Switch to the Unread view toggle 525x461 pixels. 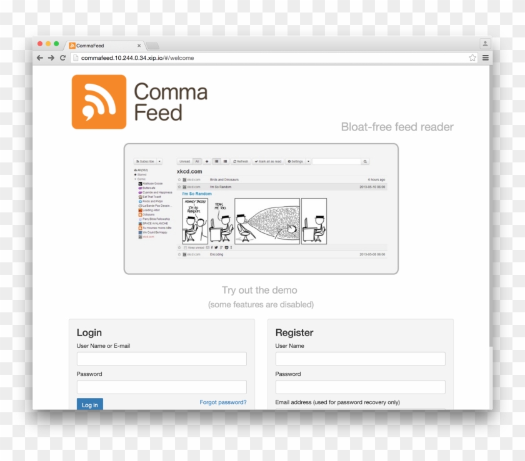coord(185,161)
